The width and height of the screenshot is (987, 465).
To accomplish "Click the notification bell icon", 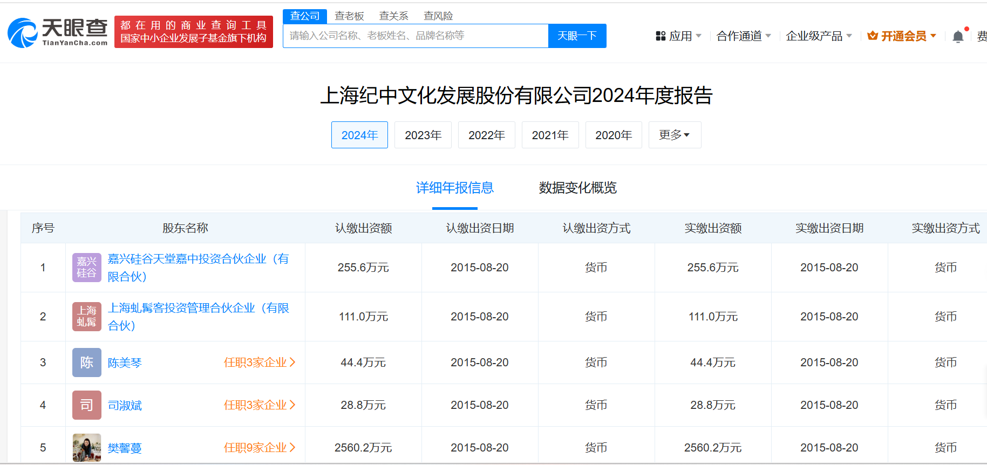I will click(x=958, y=36).
